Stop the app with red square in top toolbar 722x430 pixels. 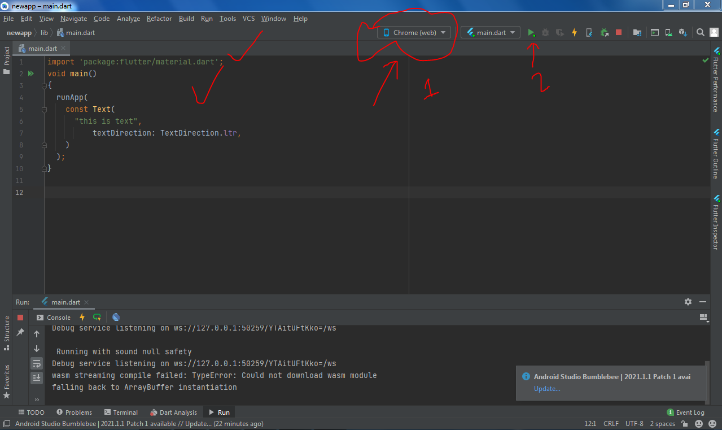[619, 33]
